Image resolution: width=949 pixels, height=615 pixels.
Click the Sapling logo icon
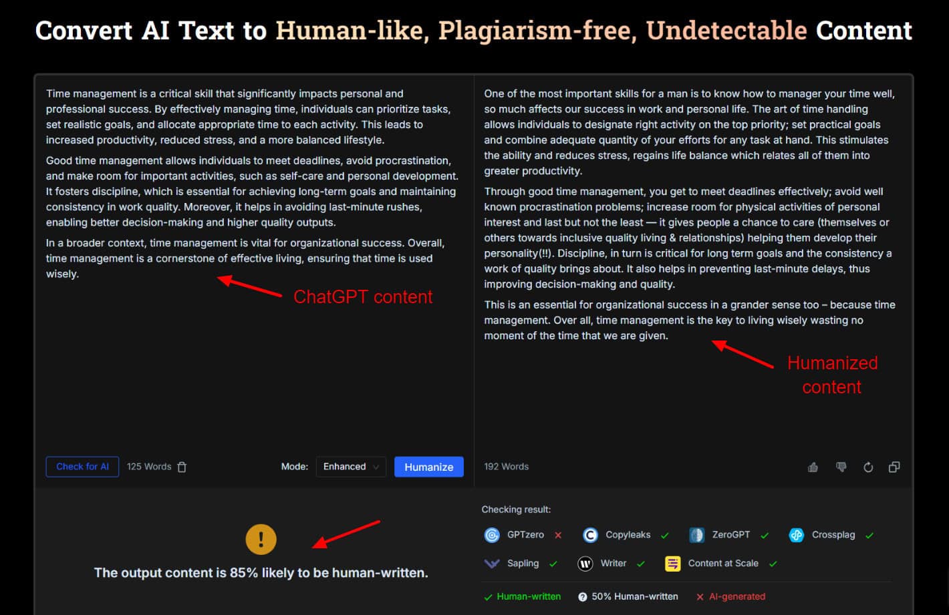tap(492, 564)
